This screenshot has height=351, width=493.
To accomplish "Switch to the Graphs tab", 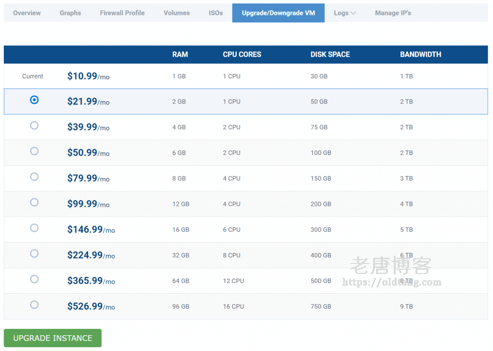I will coord(70,13).
